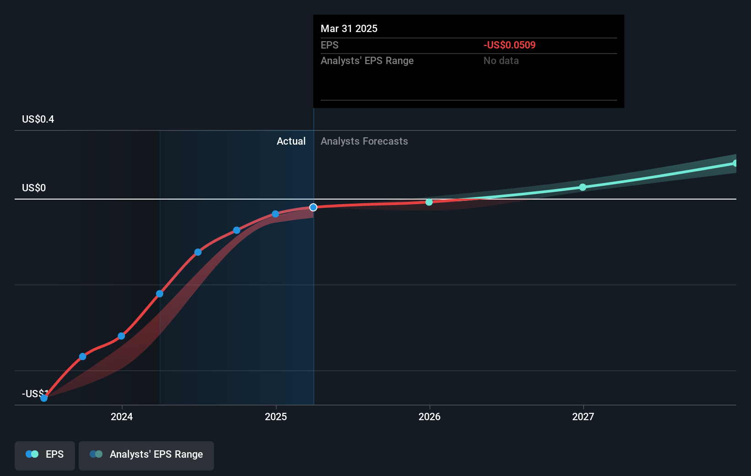This screenshot has height=476, width=751.
Task: Click the 2025 axis label
Action: point(275,416)
